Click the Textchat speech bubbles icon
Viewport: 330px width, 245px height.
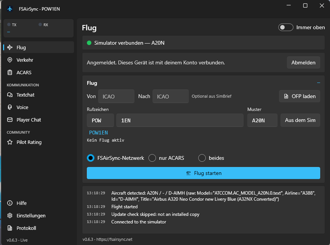pos(10,95)
